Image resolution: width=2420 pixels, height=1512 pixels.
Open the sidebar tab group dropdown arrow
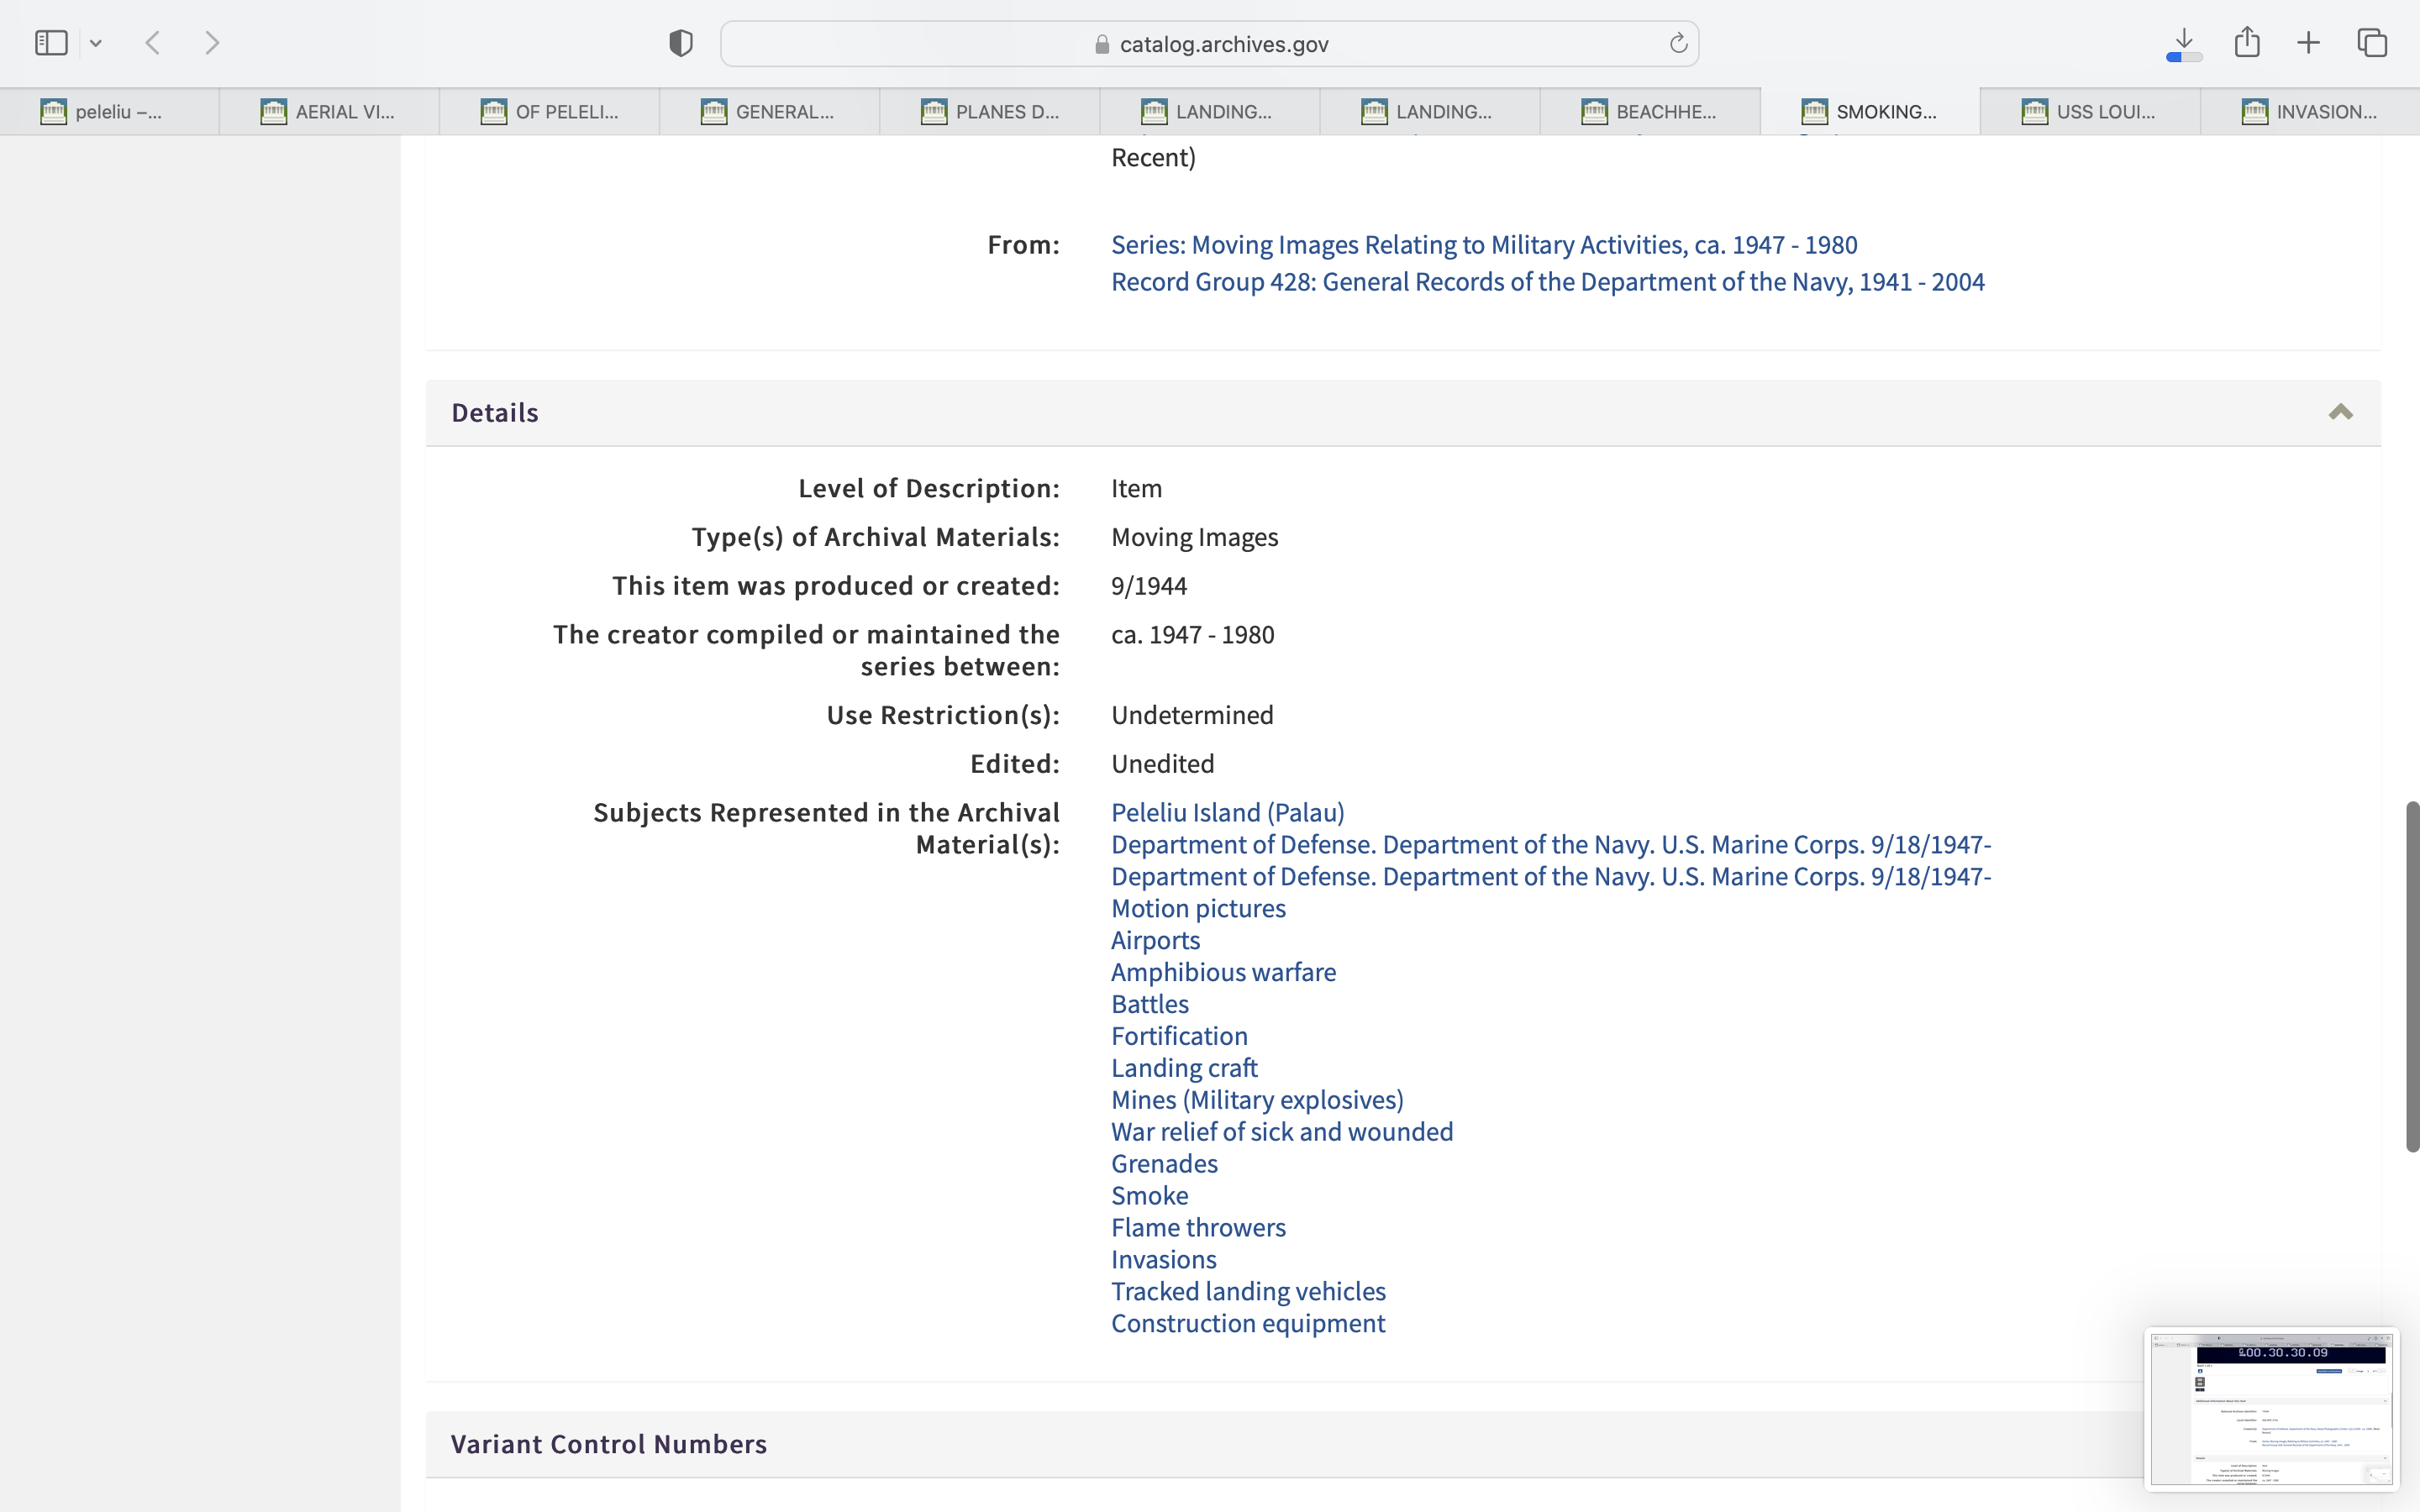96,43
